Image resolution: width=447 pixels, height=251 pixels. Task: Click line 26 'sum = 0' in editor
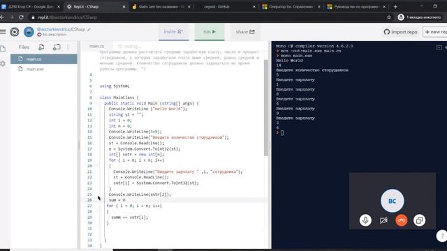coord(117,200)
